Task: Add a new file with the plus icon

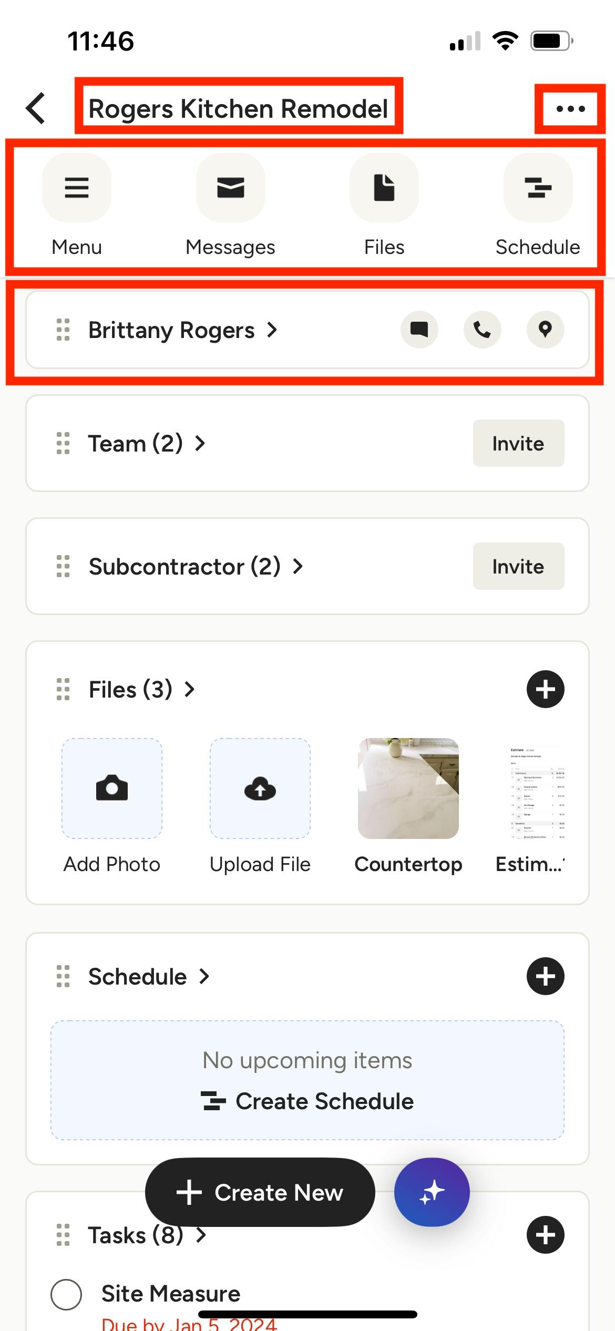Action: point(545,689)
